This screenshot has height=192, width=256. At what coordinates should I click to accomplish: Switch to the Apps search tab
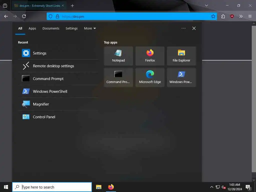coord(32,28)
